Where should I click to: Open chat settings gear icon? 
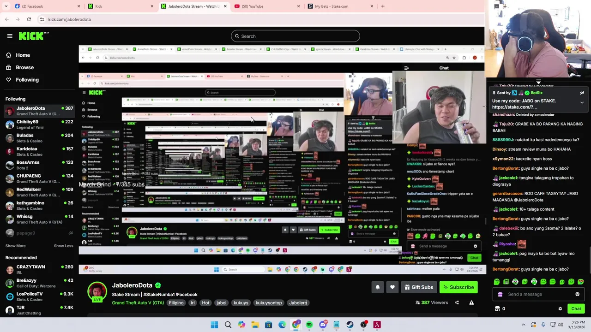[x=560, y=309]
